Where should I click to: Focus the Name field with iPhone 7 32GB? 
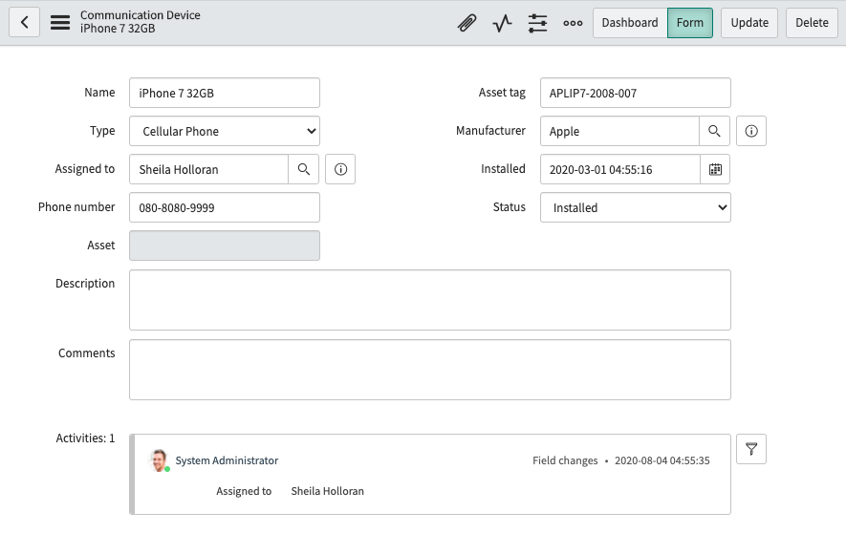[x=225, y=93]
